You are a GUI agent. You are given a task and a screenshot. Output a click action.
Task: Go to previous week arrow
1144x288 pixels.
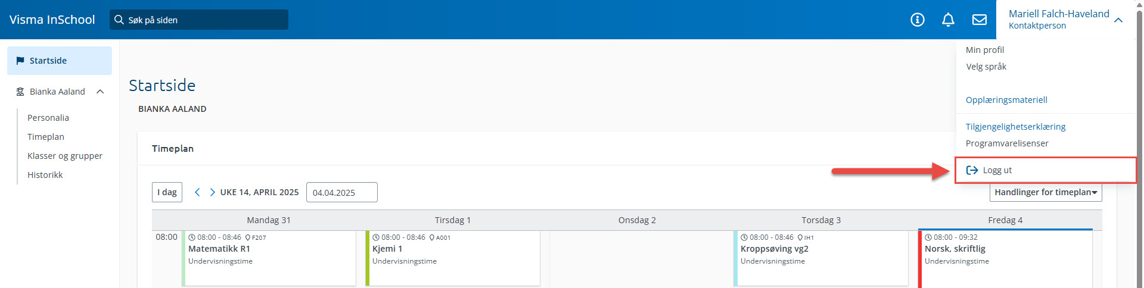tap(197, 192)
